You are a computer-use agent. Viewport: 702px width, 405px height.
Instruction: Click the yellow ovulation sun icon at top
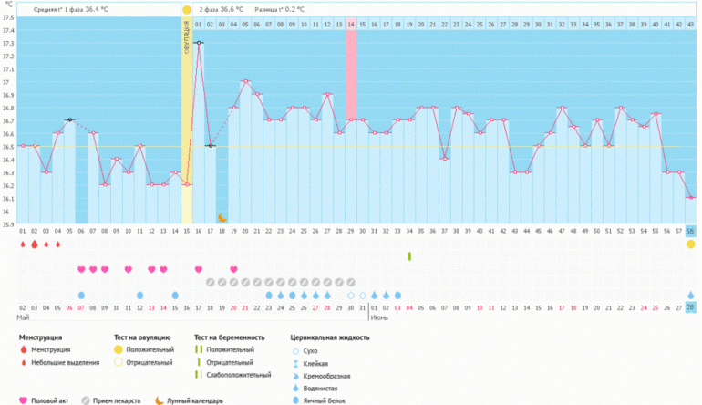(187, 9)
